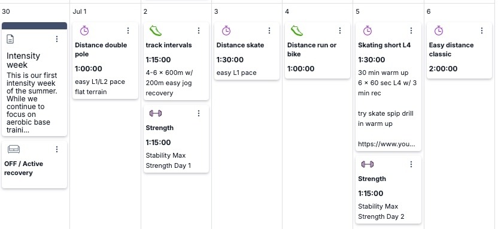Select the Jul 1 date label

coord(80,12)
